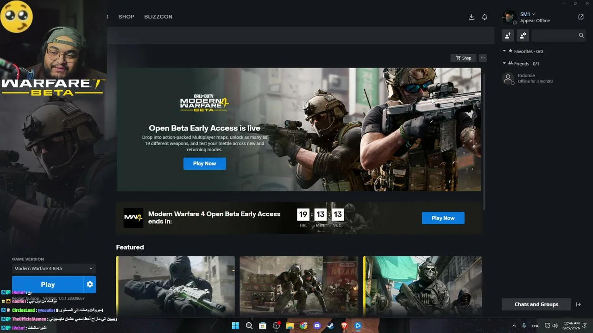Open friend management settings icon
Viewport: 593px width, 333px height.
[523, 35]
